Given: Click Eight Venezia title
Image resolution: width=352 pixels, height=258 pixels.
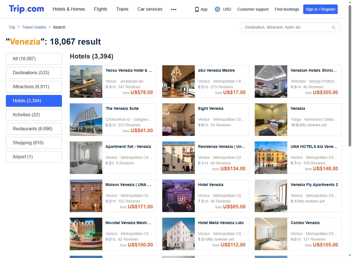Looking at the screenshot, I should click(211, 108).
